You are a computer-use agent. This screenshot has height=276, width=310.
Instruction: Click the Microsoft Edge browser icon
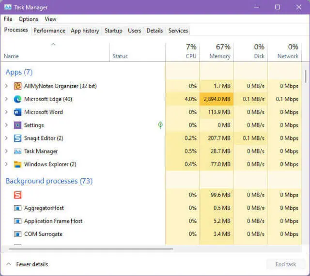tap(17, 99)
